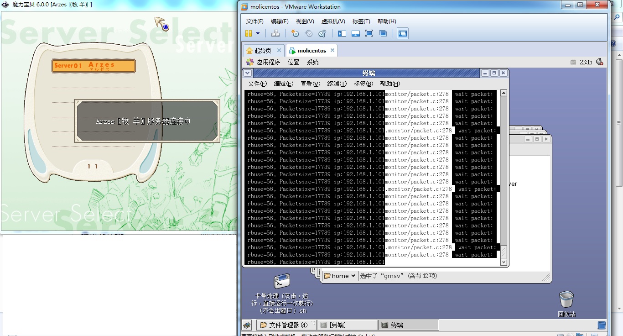Open the home location dropdown in file manager

(x=340, y=276)
